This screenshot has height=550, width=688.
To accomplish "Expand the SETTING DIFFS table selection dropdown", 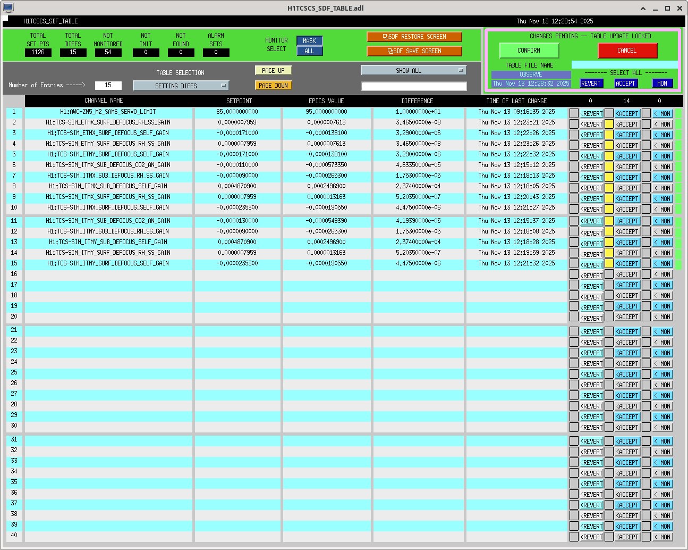I will [181, 86].
